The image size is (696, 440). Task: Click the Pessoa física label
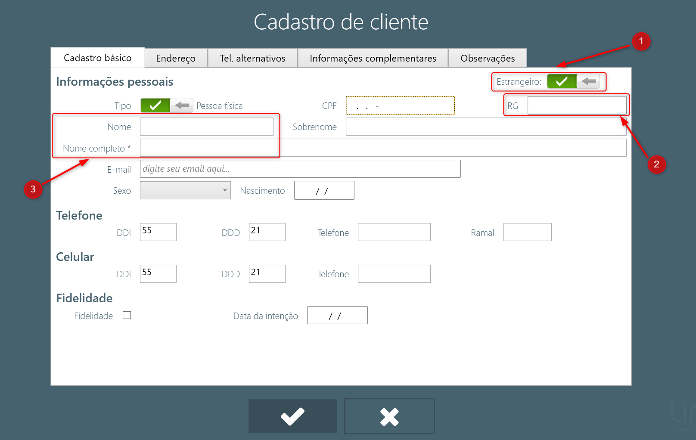[x=220, y=106]
